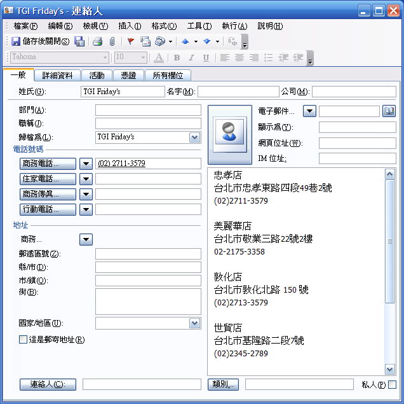Increase the indent
The height and width of the screenshot is (404, 404).
tap(298, 57)
